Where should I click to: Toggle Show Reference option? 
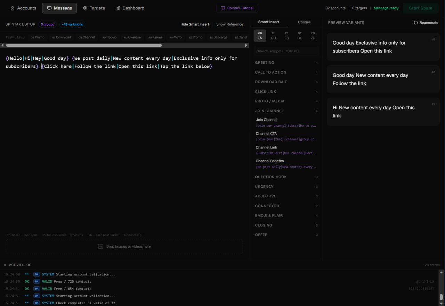pos(229,24)
